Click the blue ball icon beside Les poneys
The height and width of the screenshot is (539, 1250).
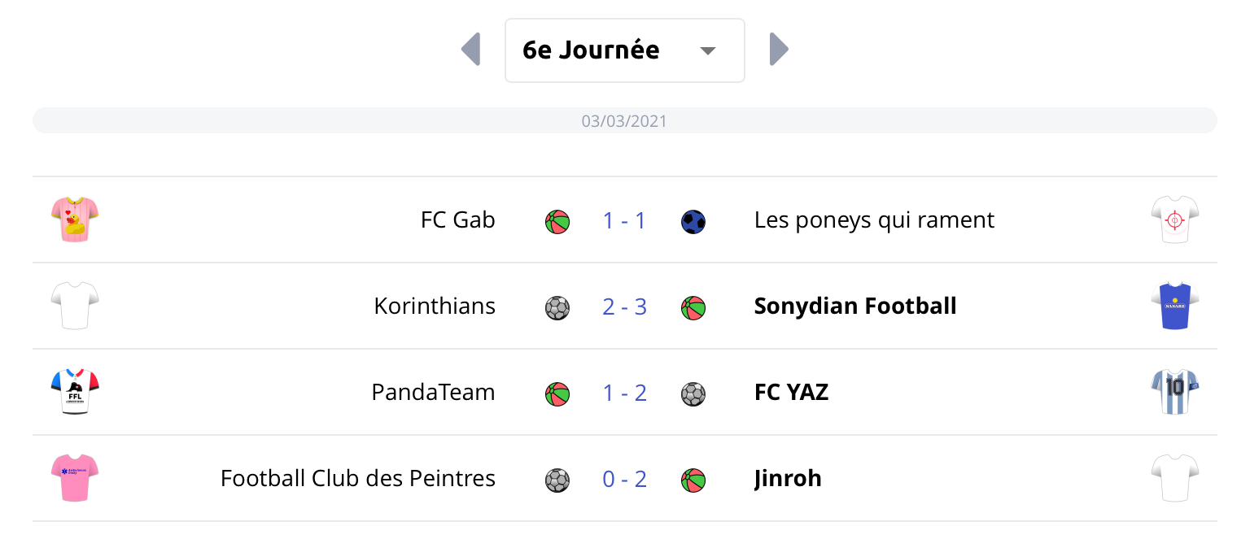(x=693, y=221)
